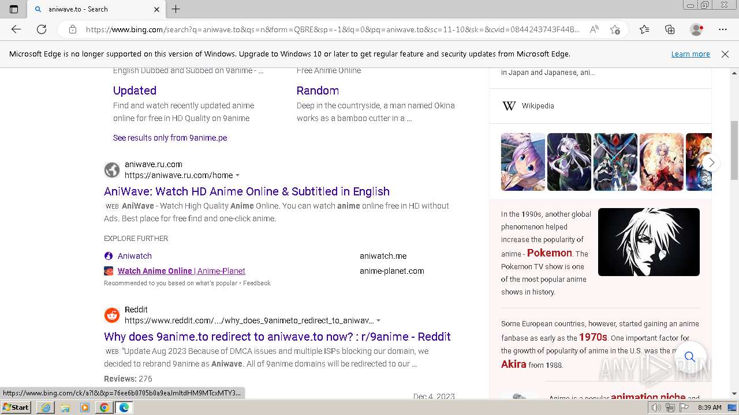The width and height of the screenshot is (739, 415).
Task: Add this page to favorites
Action: [615, 29]
